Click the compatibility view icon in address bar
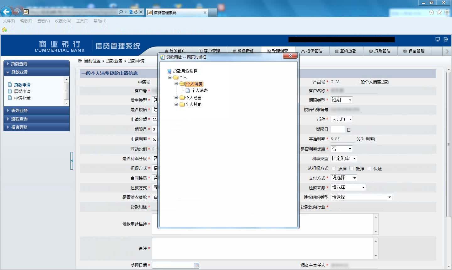This screenshot has width=452, height=270. tap(131, 12)
